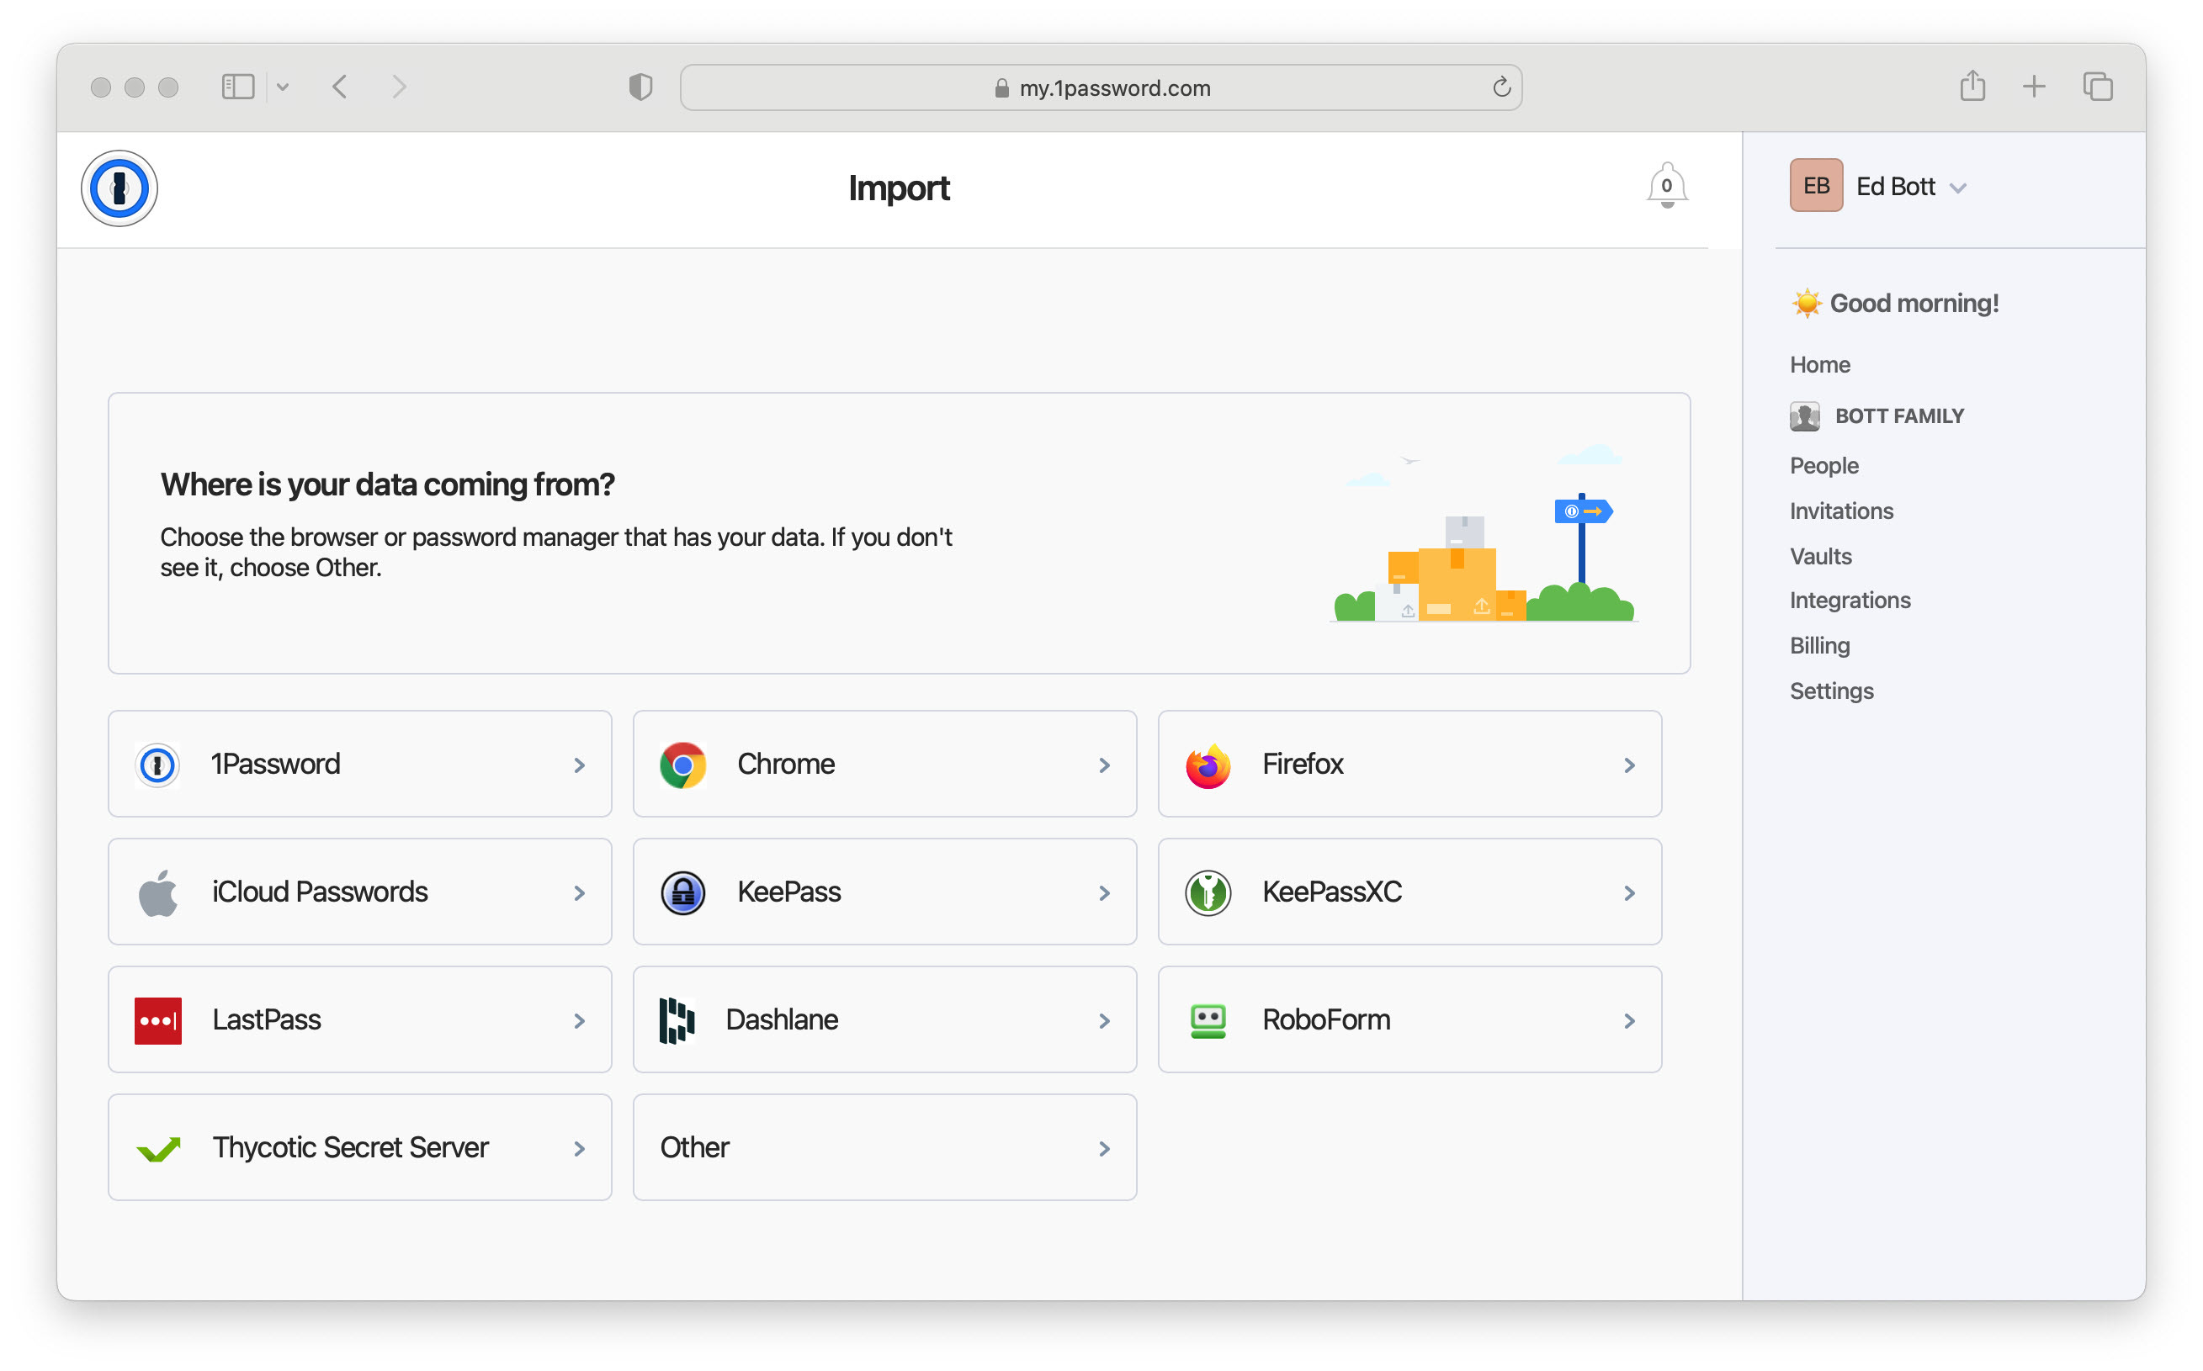Open the sidebar options chevron
This screenshot has width=2203, height=1371.
tap(284, 86)
